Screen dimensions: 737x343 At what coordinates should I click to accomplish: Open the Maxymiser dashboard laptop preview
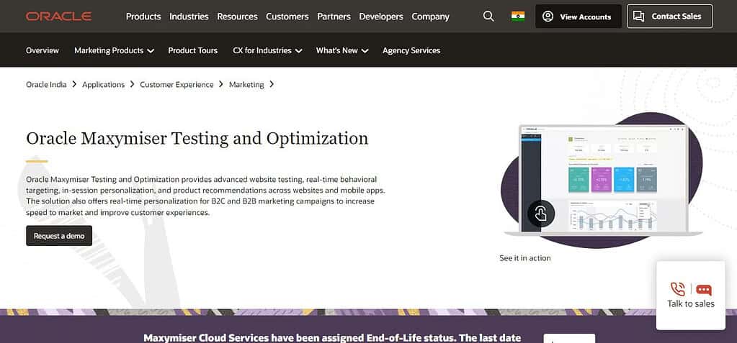(x=603, y=179)
